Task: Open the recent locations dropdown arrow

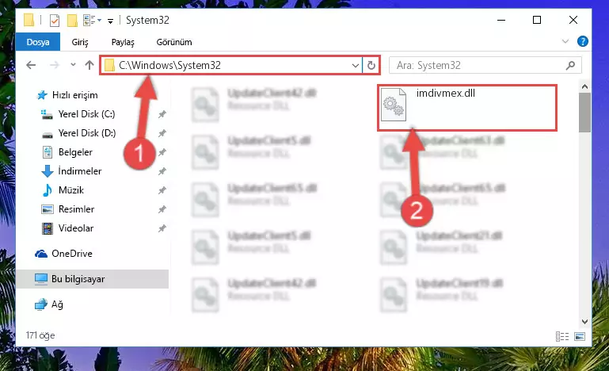Action: [73, 65]
